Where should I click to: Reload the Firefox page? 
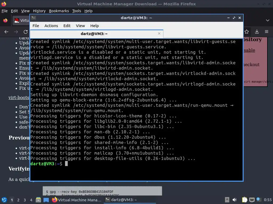26,32
